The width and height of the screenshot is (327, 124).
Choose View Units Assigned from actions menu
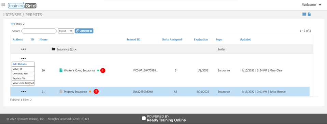tap(23, 83)
